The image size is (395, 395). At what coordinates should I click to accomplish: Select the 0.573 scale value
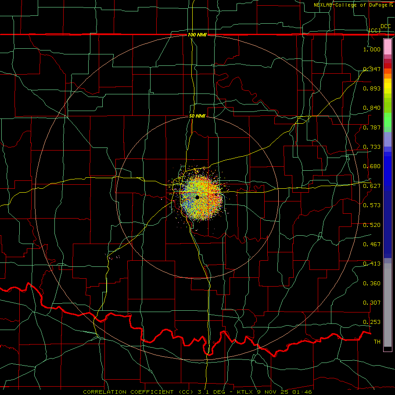click(x=372, y=205)
